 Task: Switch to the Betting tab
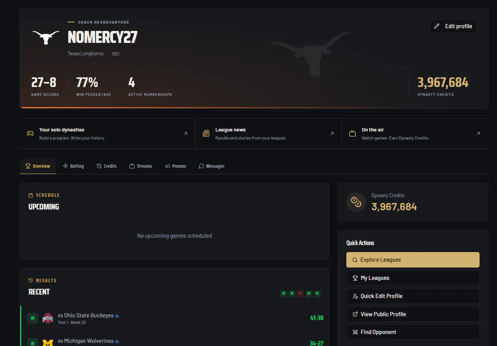point(73,166)
